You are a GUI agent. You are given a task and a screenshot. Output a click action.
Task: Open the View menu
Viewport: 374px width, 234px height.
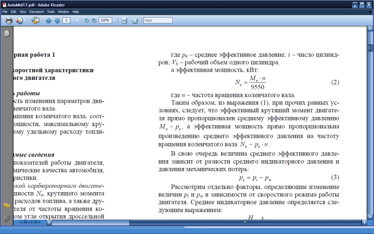point(23,12)
